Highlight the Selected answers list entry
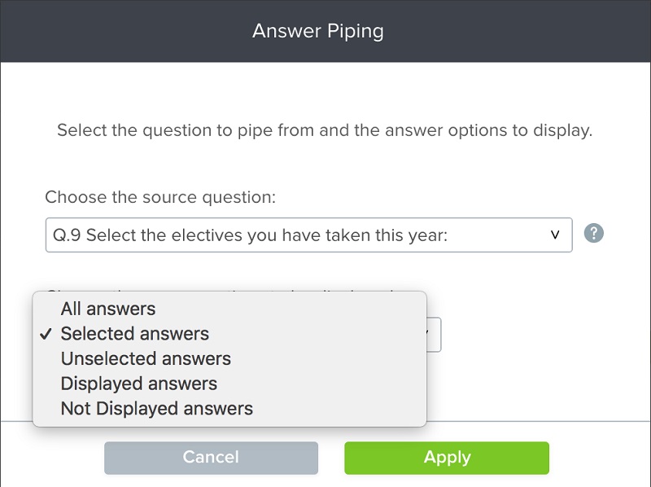651x487 pixels. click(x=133, y=333)
